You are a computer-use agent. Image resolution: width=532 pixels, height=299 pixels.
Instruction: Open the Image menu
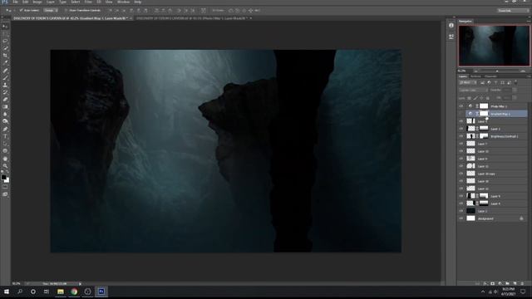pos(37,2)
